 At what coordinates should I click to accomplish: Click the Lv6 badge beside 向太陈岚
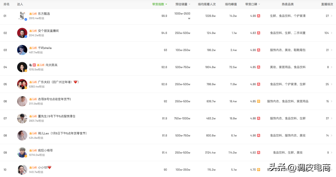pyautogui.click(x=40, y=65)
